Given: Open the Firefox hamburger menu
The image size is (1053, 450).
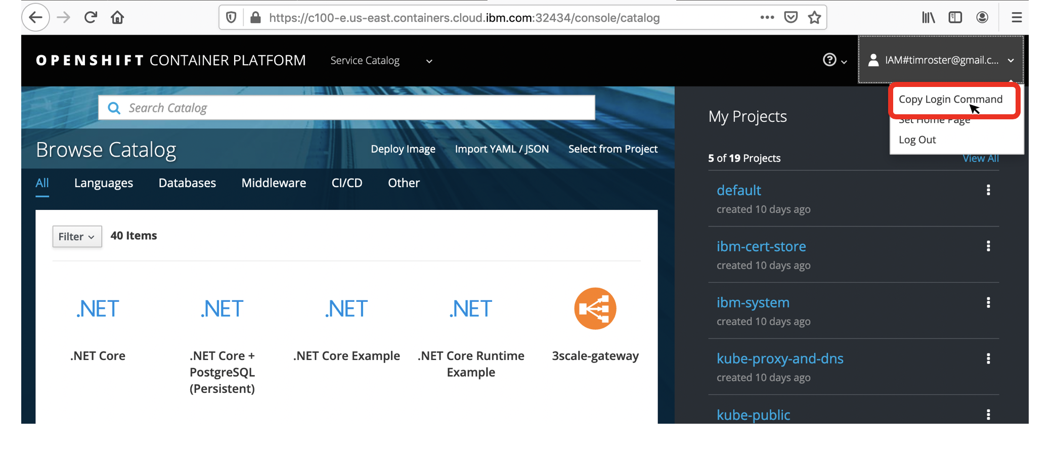Looking at the screenshot, I should tap(1017, 18).
